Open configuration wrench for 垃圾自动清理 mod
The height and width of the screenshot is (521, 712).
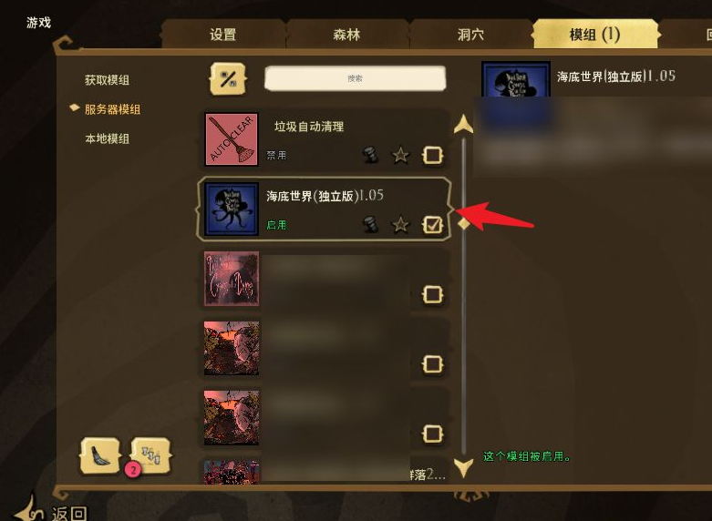click(371, 155)
